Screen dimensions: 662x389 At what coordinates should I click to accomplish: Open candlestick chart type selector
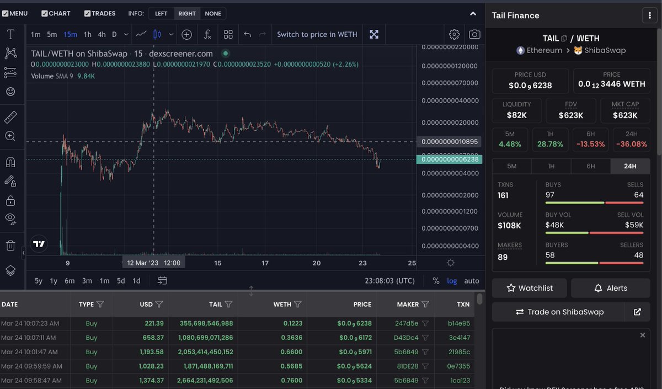coord(157,34)
